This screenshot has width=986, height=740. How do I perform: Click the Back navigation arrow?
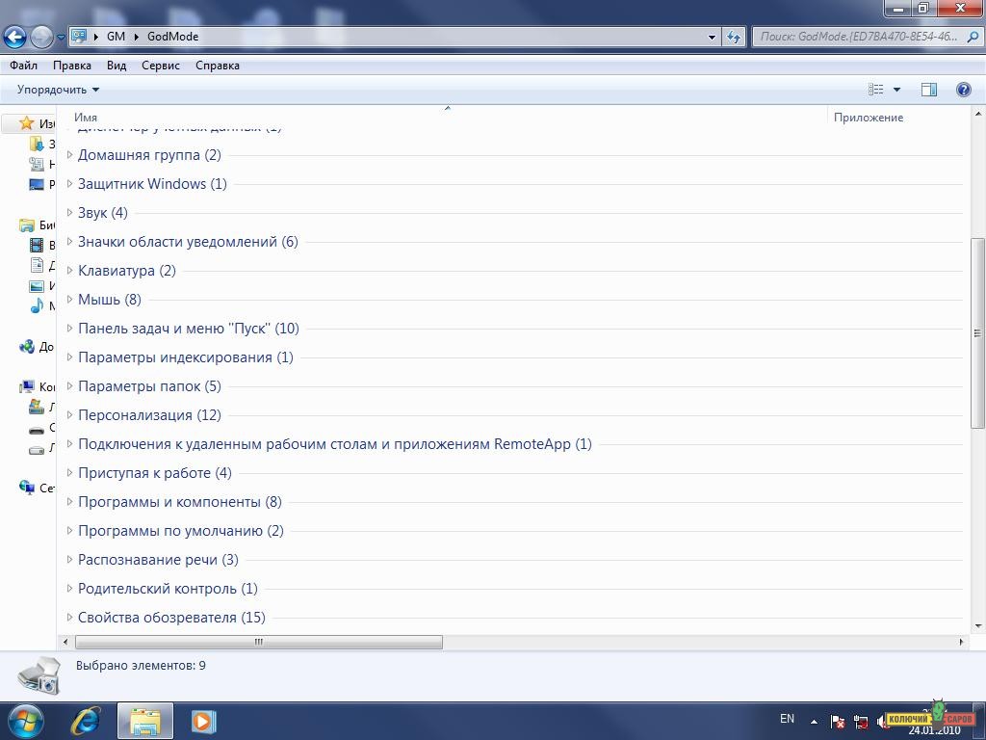(x=14, y=38)
